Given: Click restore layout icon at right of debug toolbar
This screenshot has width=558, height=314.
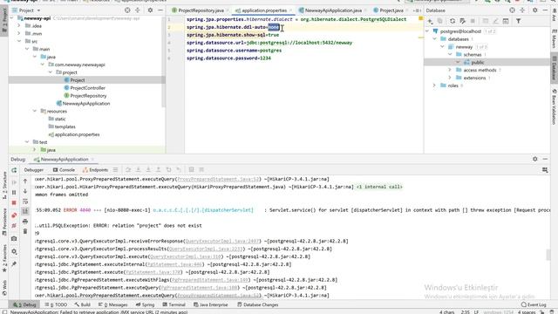Looking at the screenshot, I should [545, 170].
